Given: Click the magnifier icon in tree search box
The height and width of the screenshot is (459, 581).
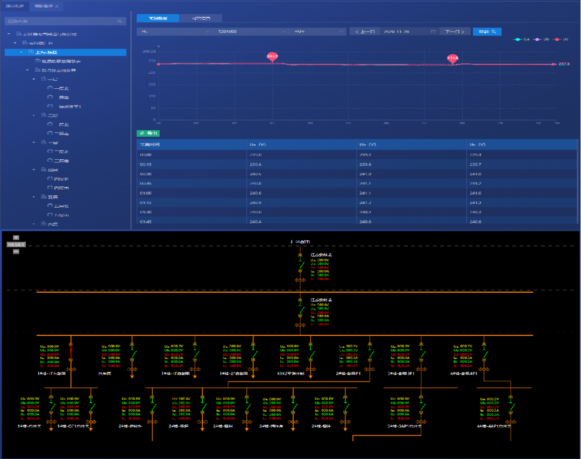Looking at the screenshot, I should (120, 21).
